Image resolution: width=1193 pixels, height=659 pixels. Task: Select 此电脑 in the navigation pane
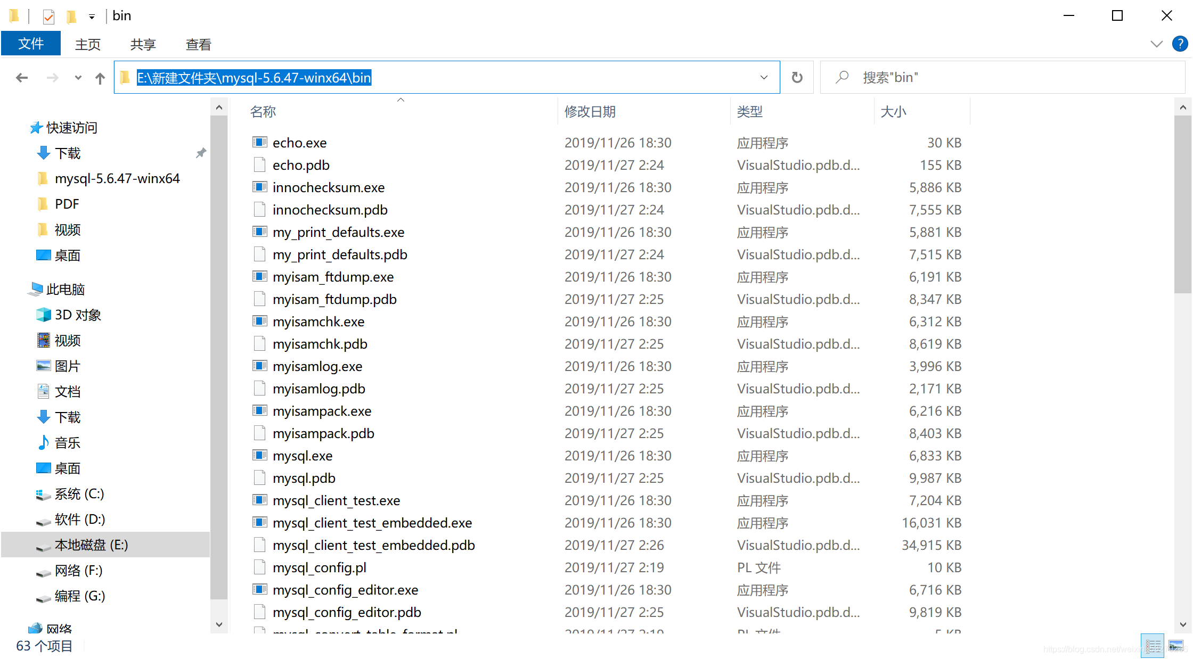[x=65, y=290]
